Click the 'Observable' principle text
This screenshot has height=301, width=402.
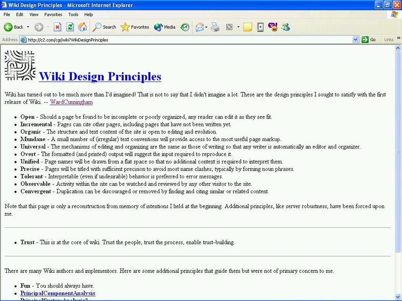click(x=35, y=184)
